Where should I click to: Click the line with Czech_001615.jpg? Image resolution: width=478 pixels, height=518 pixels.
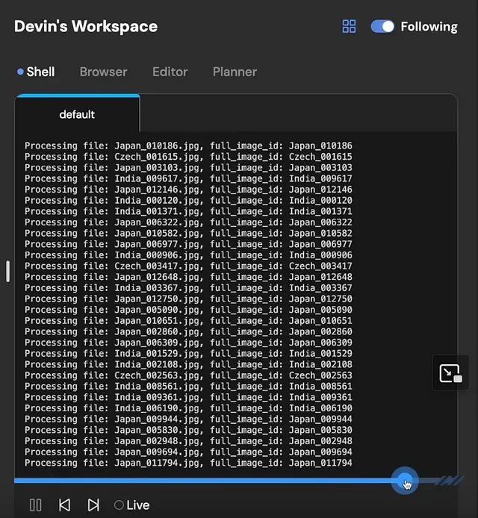tap(188, 157)
